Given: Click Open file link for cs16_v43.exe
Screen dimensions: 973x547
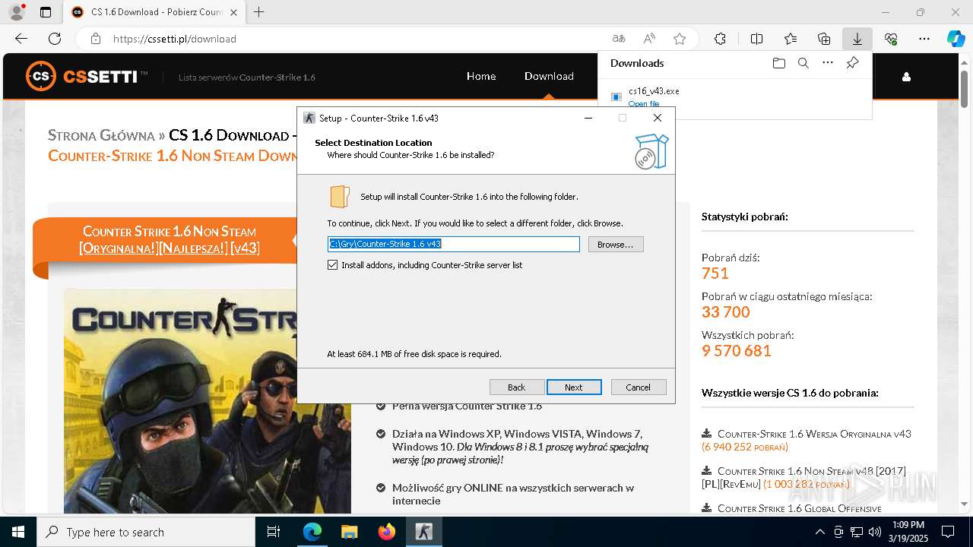Looking at the screenshot, I should point(644,103).
